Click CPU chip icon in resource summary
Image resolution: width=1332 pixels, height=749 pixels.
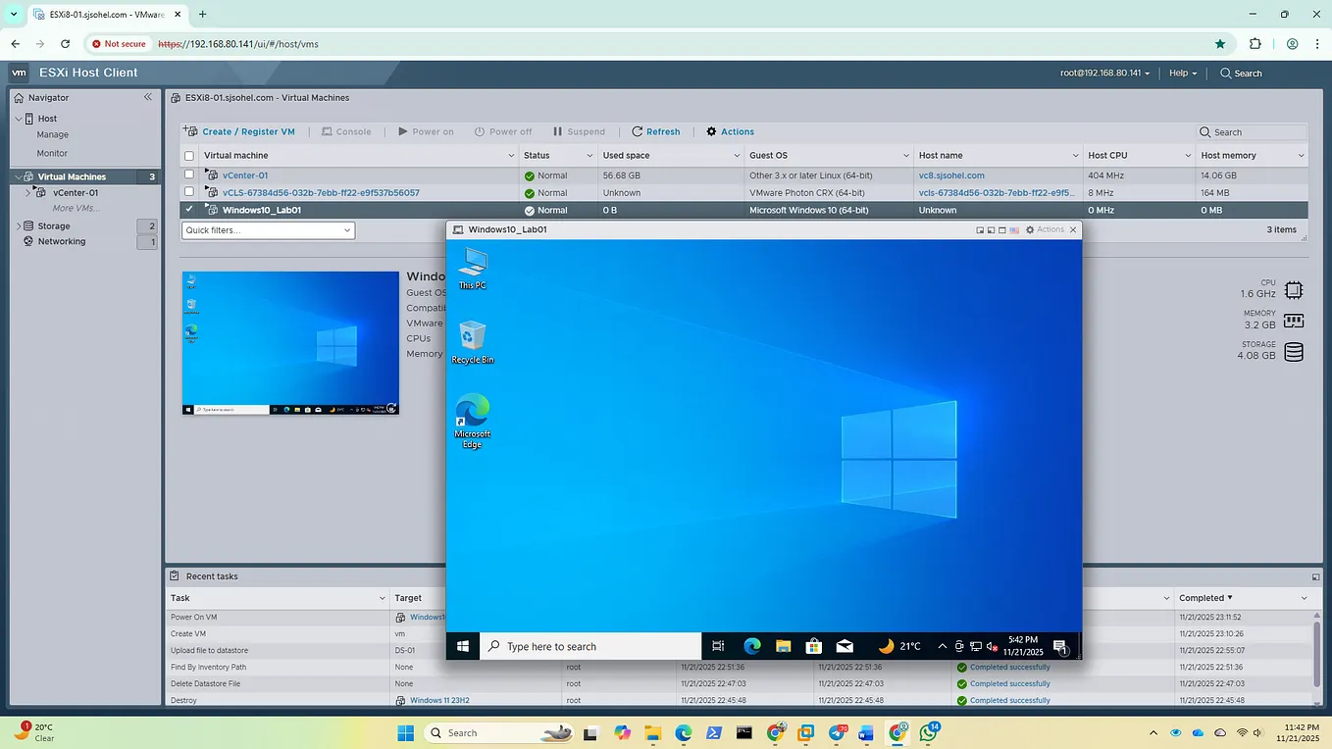click(1294, 290)
